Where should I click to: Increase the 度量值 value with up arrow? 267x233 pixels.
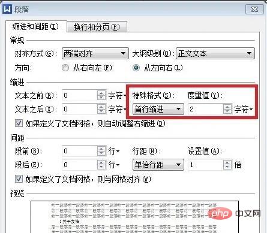227,107
